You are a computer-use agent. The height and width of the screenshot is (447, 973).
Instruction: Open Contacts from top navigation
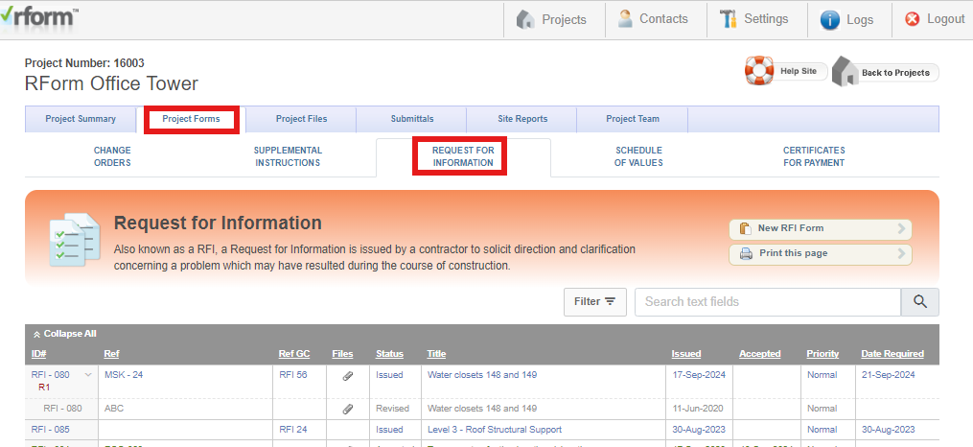point(653,19)
